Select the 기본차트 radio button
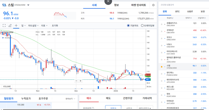Viewport: 209px width, 110px height. [x=128, y=26]
